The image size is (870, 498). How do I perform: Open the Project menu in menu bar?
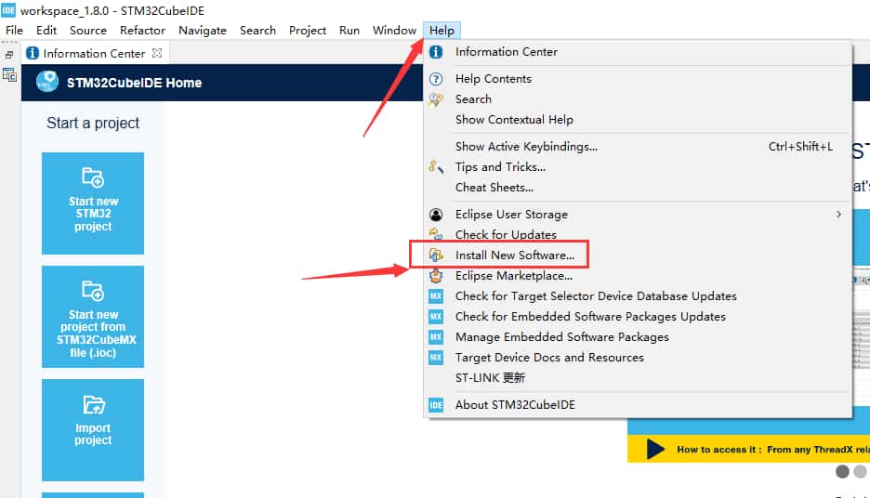308,30
